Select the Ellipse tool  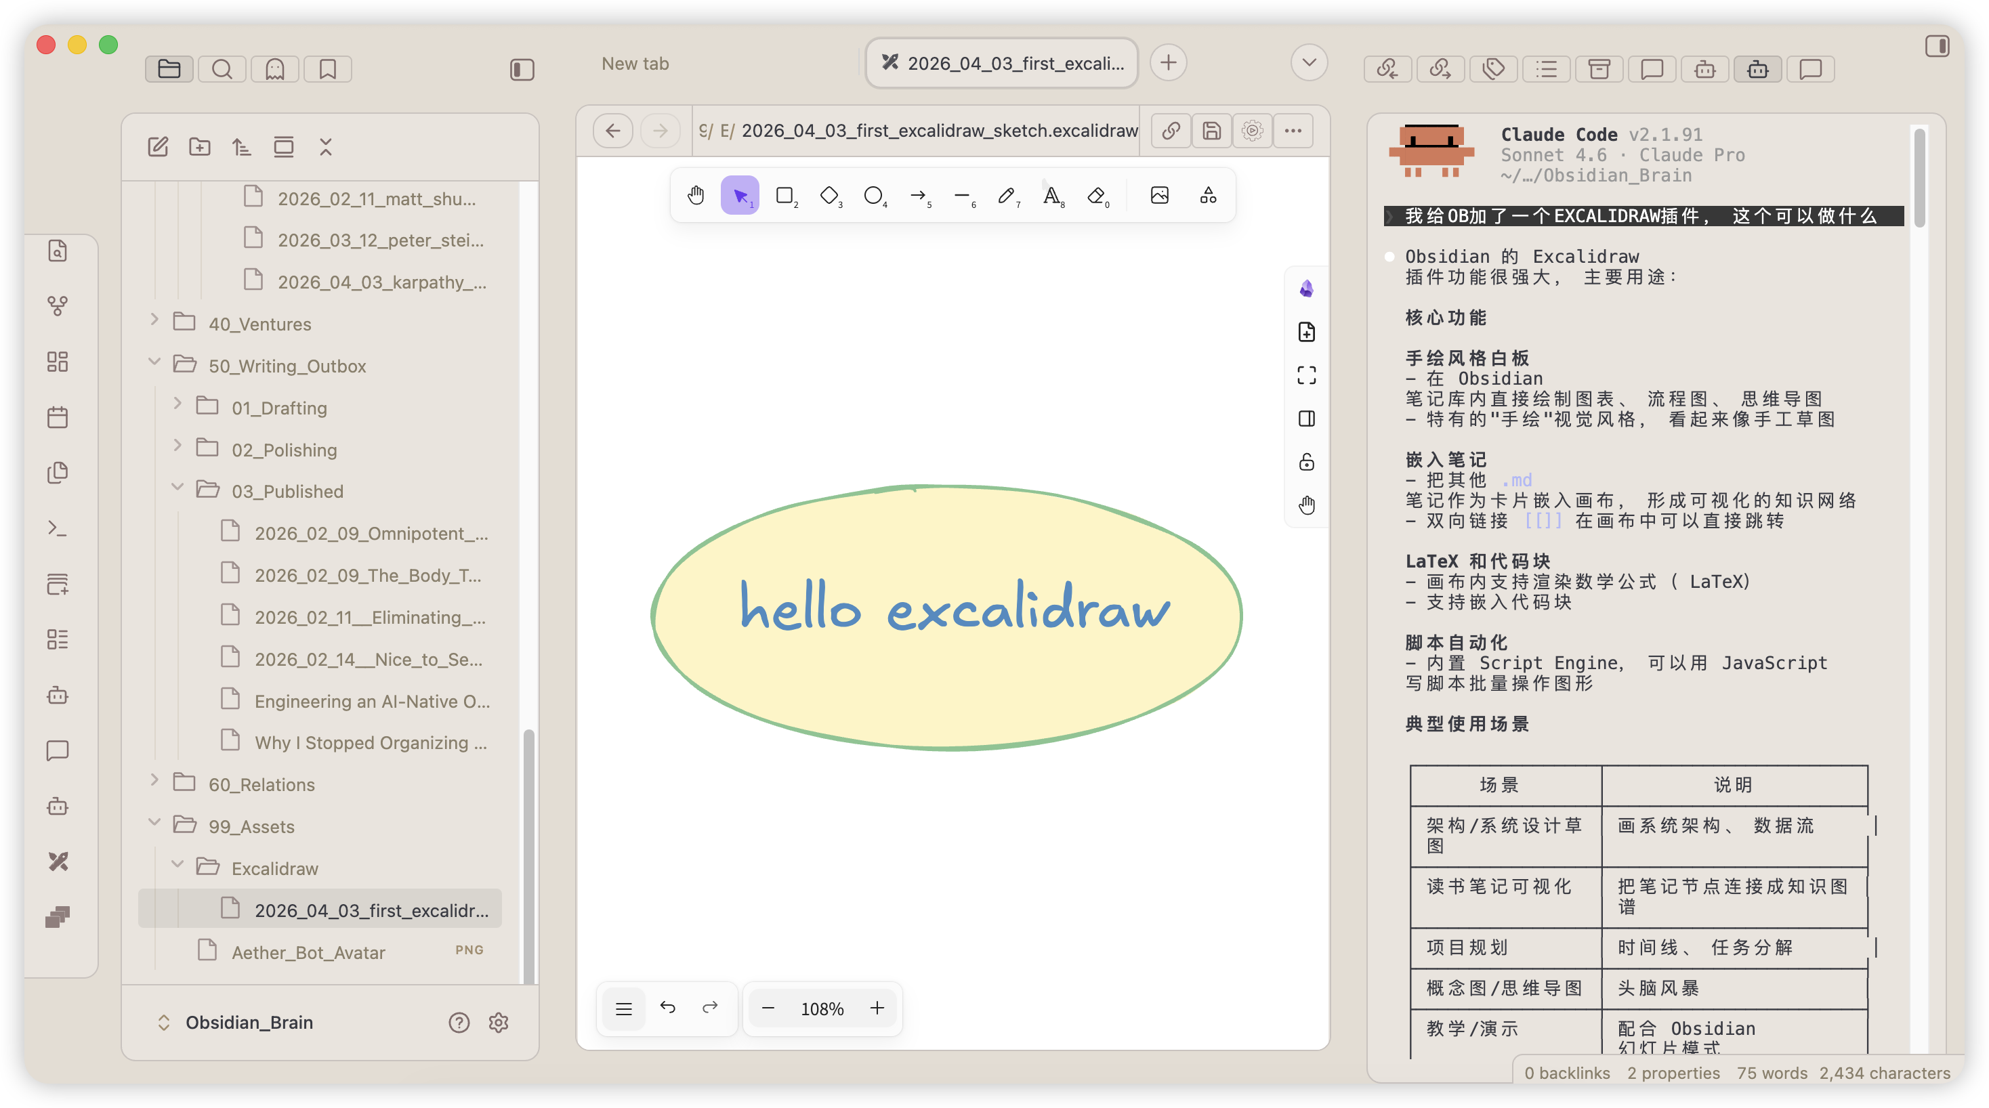(873, 195)
